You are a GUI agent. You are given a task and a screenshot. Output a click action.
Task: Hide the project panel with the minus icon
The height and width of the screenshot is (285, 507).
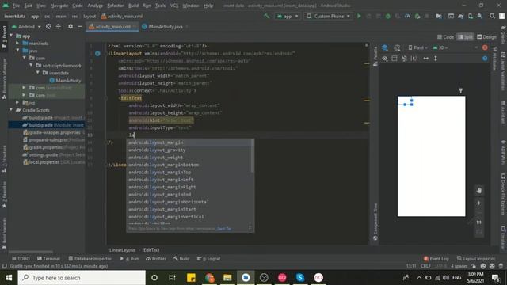(80, 27)
